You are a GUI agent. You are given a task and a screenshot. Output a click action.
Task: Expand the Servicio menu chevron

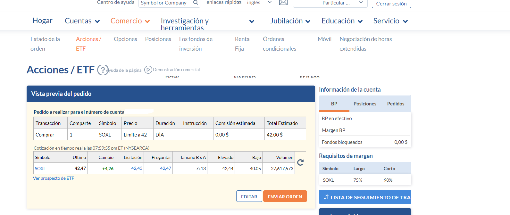click(x=405, y=21)
